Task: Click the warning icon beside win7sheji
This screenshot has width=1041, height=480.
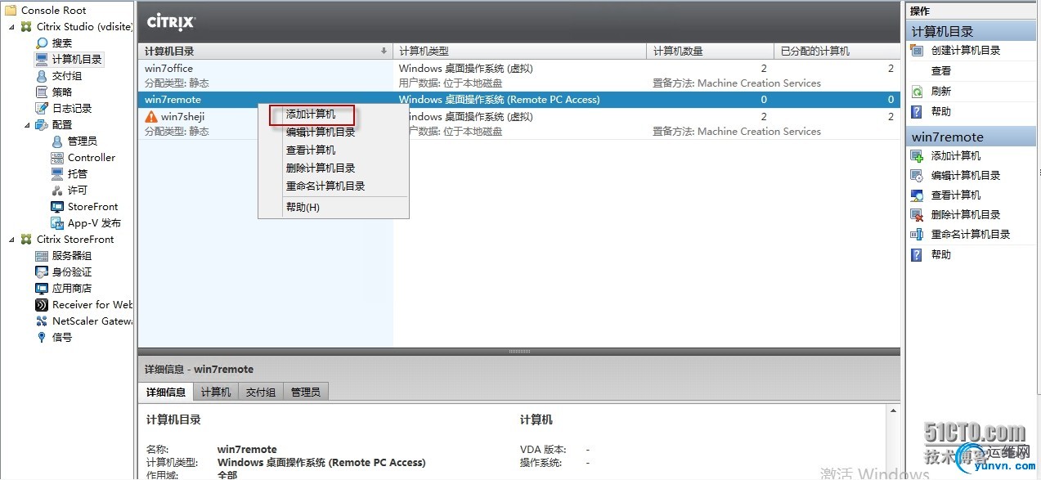Action: (x=150, y=117)
